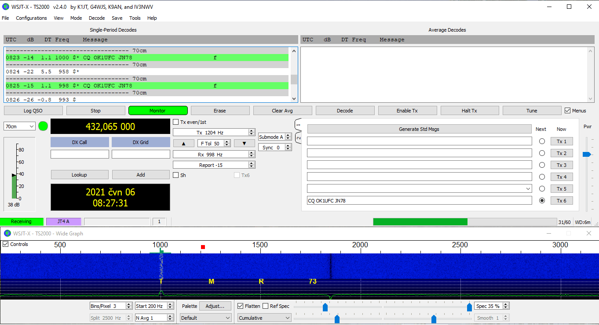599x325 pixels.
Task: Expand the Palette Default dropdown
Action: (x=205, y=318)
